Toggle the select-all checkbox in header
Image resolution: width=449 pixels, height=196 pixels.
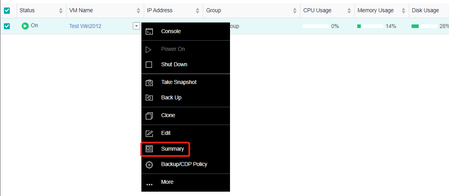tap(7, 11)
